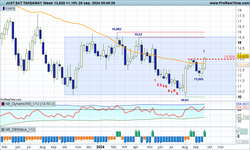Select the 2024 year label on time axis
Screen dimensions: 250x150
tap(100, 147)
